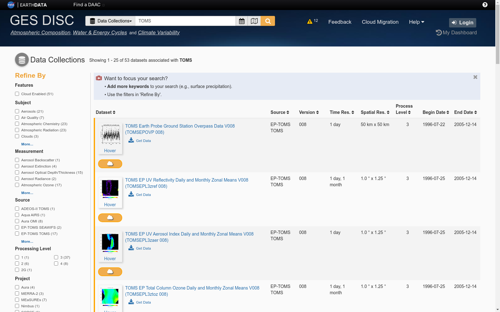Expand More... under Subject filters
Viewport: 500px width, 312px height.
(27, 144)
